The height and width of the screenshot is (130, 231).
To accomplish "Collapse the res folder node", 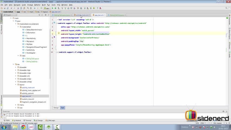I will [14, 64].
